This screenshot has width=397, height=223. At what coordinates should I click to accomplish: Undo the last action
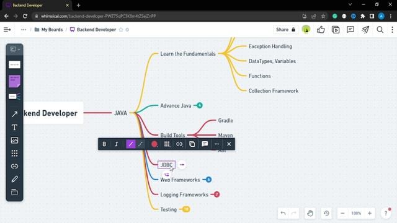coord(283,213)
